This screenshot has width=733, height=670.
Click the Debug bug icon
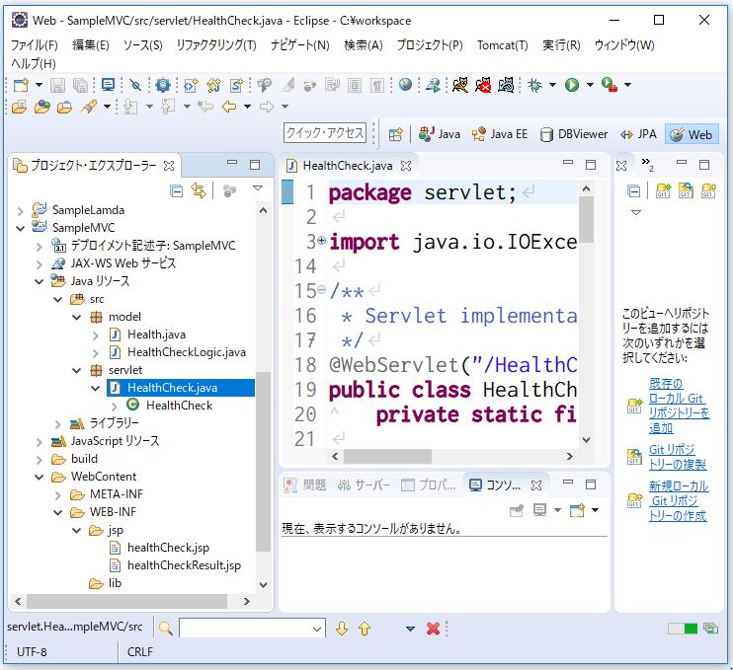tap(534, 85)
